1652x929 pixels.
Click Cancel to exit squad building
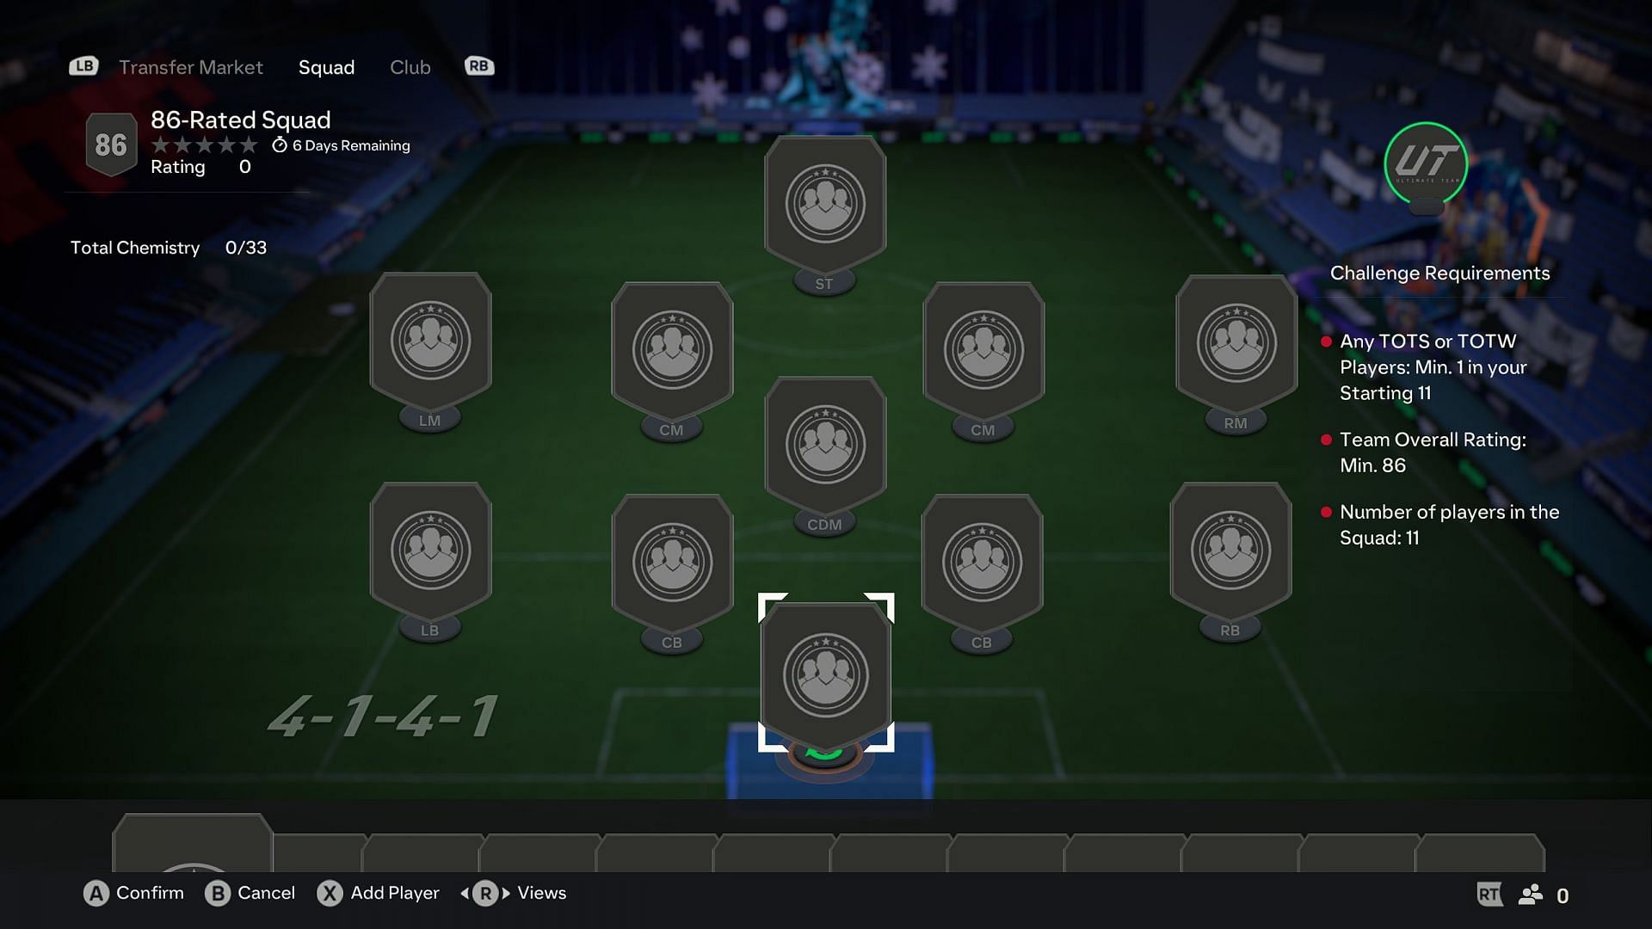click(x=250, y=894)
